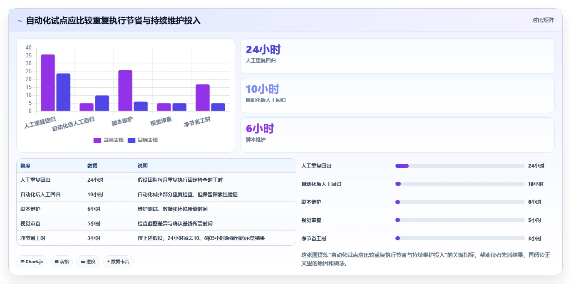Click the 脚本维护 progress bar

[x=460, y=202]
